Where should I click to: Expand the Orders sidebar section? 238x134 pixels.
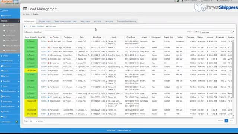point(10,56)
